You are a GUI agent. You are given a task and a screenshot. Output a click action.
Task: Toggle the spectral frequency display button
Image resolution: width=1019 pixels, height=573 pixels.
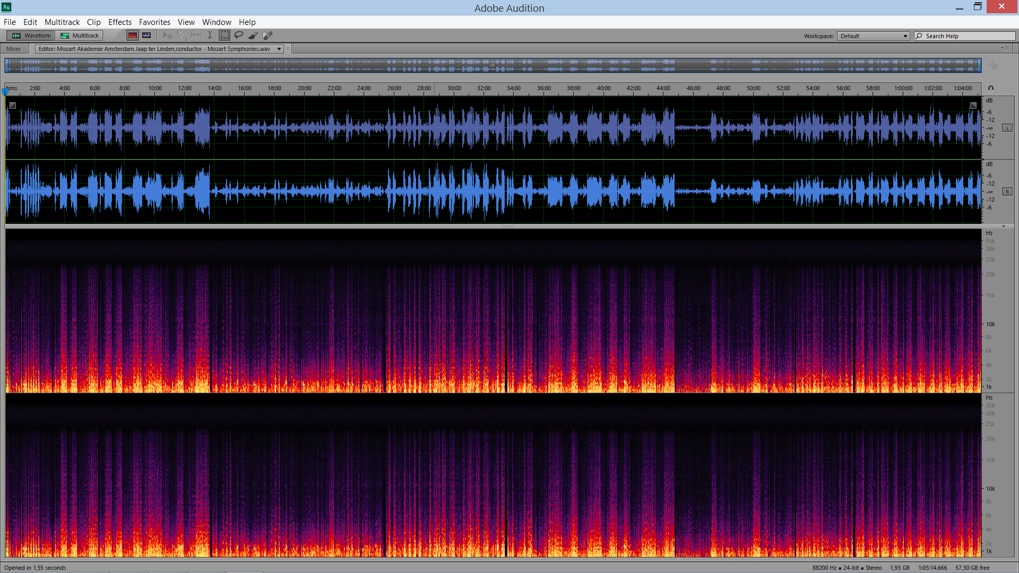click(133, 36)
